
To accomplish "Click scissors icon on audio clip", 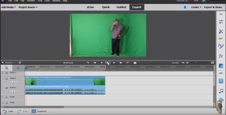I will pyautogui.click(x=27, y=89).
